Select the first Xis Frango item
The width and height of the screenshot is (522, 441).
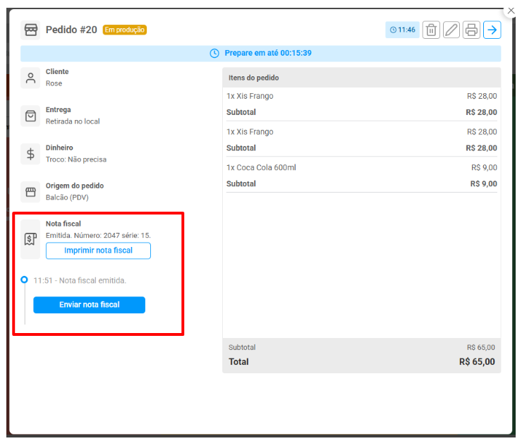(361, 97)
